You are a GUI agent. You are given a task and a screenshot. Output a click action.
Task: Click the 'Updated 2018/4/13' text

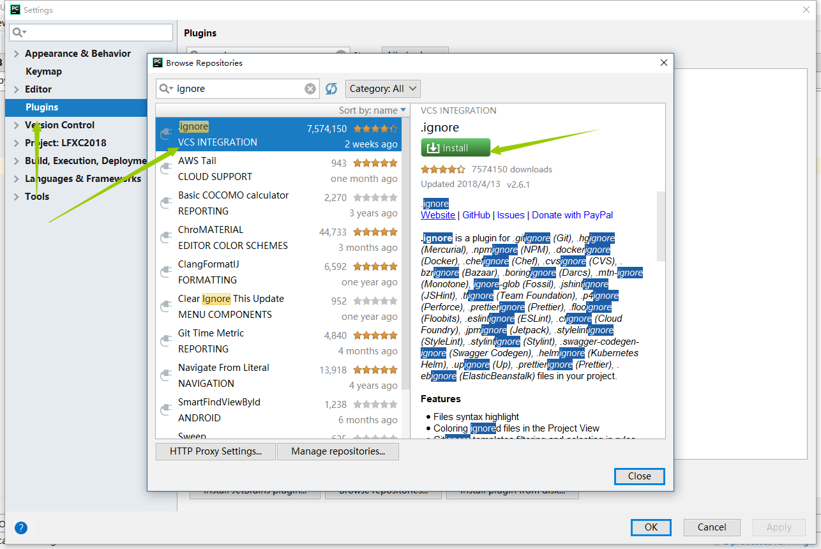[460, 184]
